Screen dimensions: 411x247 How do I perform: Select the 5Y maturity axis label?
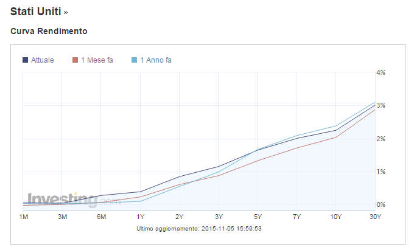(258, 217)
